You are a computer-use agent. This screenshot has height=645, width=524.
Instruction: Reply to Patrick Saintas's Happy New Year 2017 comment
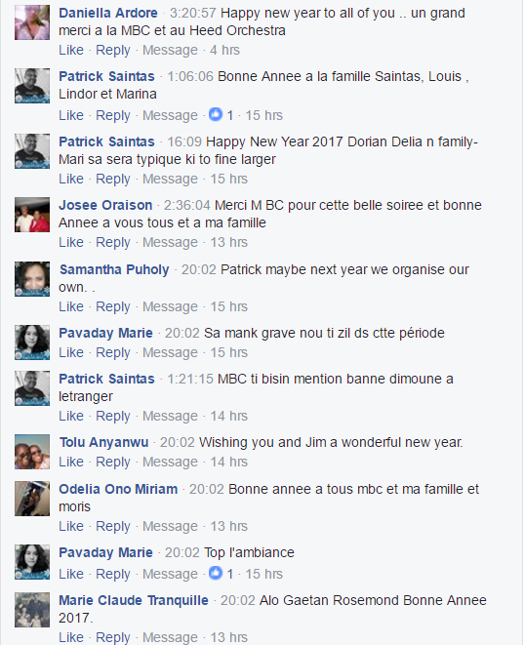(112, 179)
